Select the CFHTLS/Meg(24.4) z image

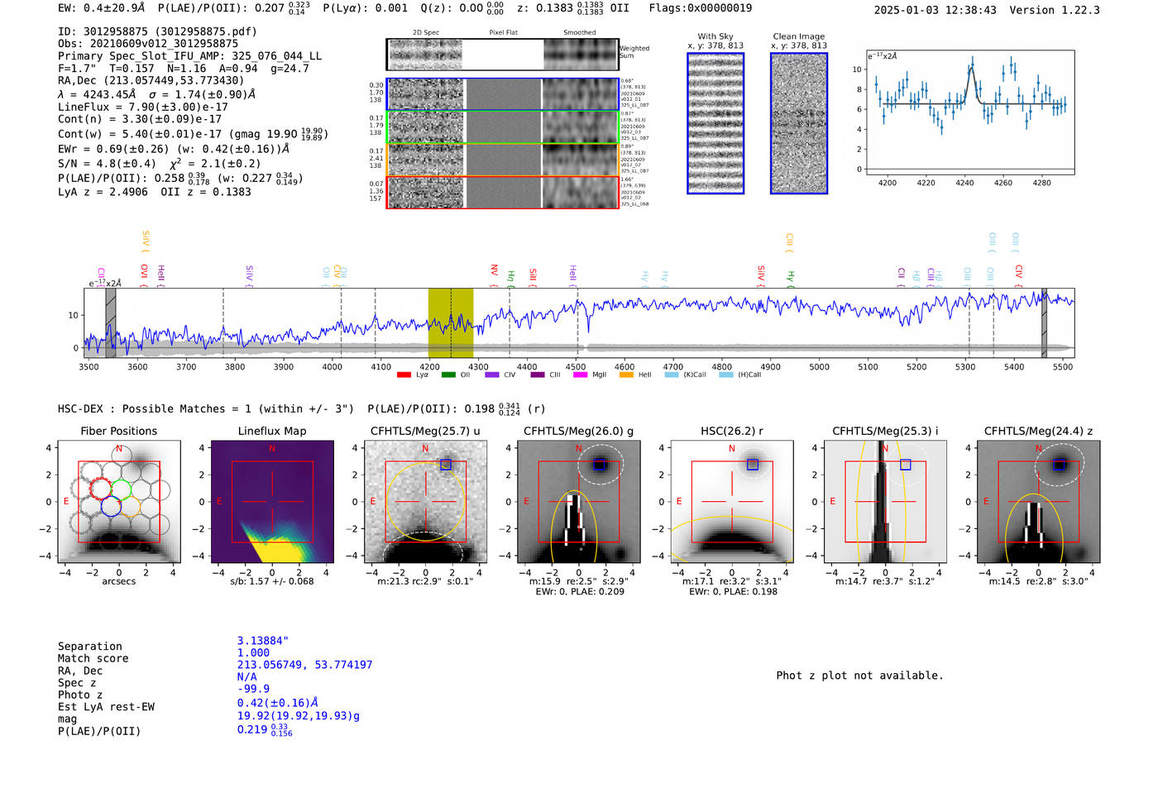1038,501
